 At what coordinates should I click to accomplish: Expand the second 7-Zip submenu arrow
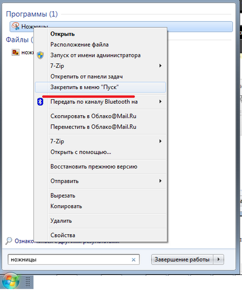click(x=160, y=141)
